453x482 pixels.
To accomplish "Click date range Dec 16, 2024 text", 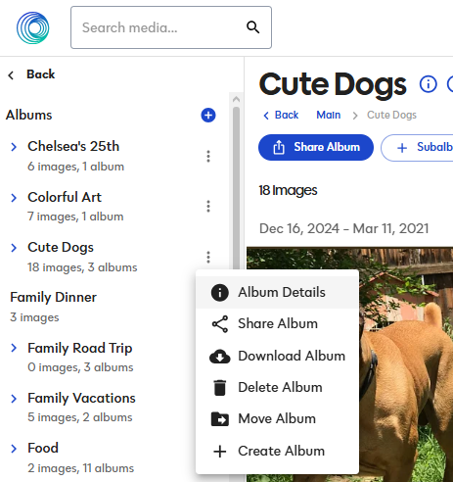I will (x=343, y=228).
